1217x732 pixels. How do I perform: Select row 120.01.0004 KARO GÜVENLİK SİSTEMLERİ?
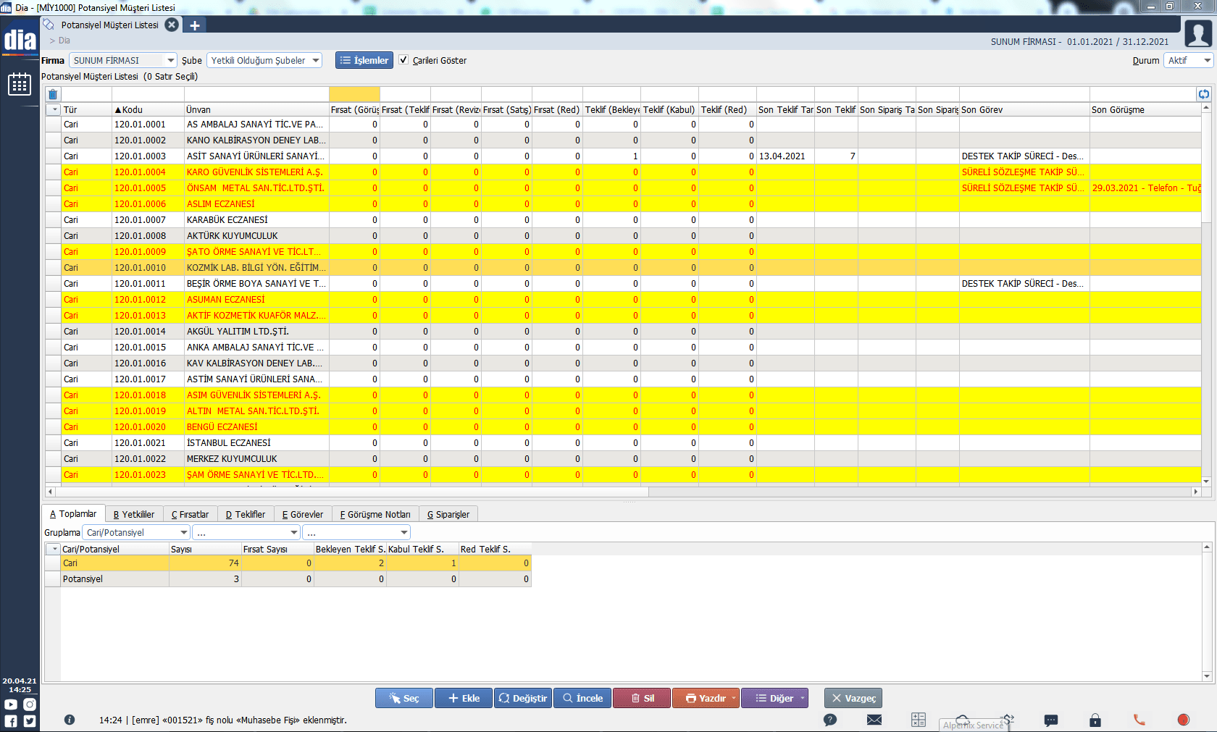click(623, 172)
